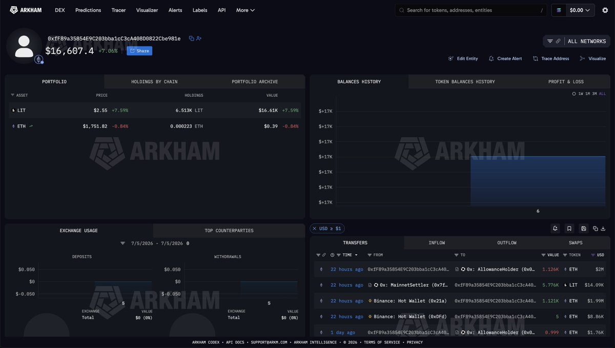Click the add-user icon next to the address
Image resolution: width=615 pixels, height=348 pixels.
click(199, 38)
